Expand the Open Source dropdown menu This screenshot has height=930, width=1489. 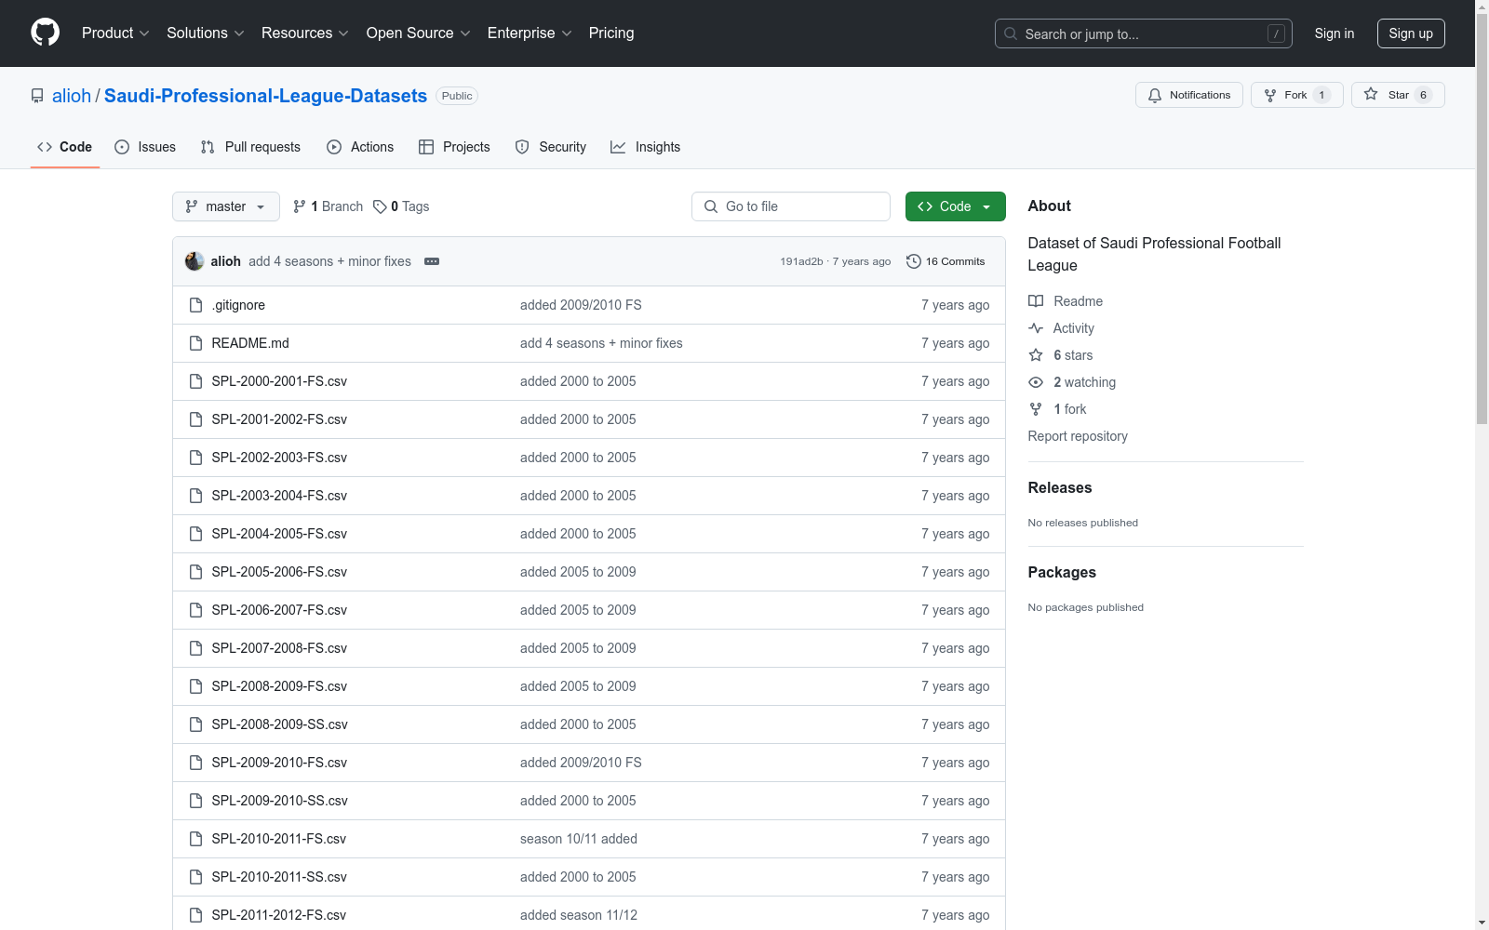click(x=419, y=33)
